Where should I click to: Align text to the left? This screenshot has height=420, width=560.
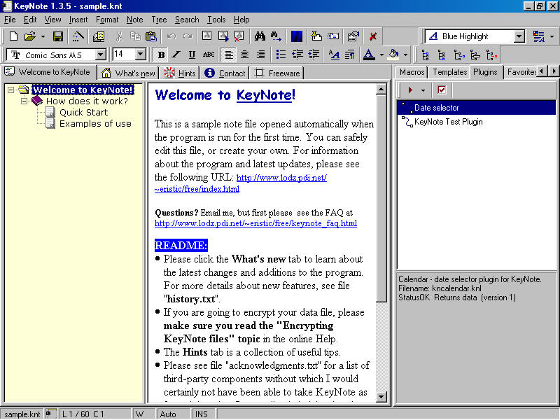pos(229,55)
